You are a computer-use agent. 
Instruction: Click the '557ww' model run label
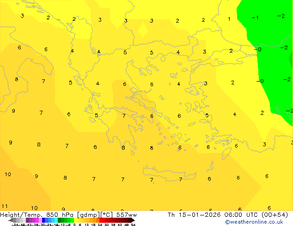(x=127, y=215)
